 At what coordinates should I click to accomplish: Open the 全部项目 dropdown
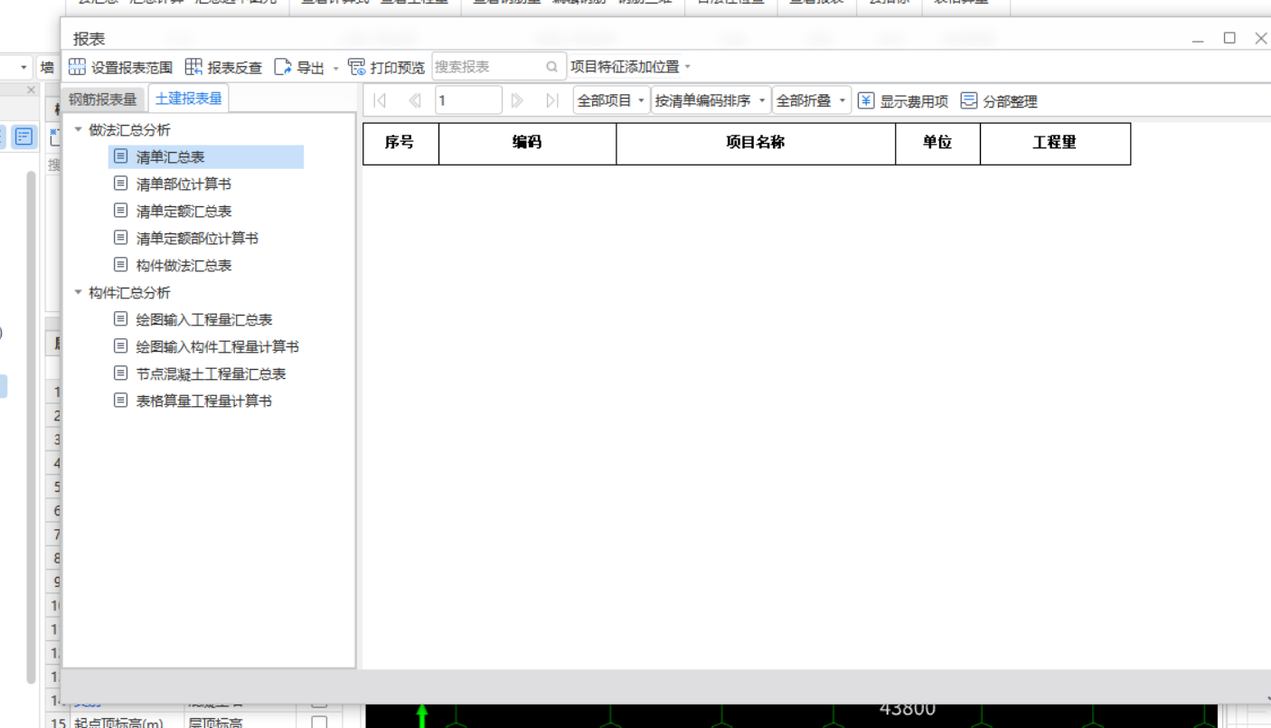[x=611, y=100]
